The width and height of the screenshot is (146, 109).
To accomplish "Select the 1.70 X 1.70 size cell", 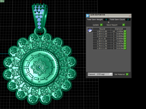I will tap(102, 46).
